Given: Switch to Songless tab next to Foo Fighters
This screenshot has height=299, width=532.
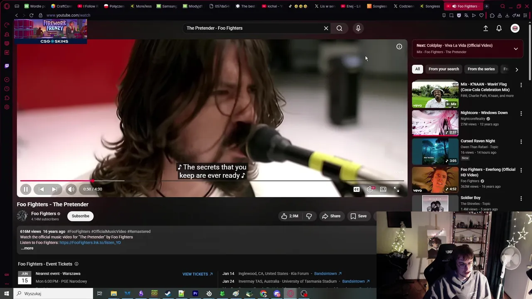Looking at the screenshot, I should [429, 6].
